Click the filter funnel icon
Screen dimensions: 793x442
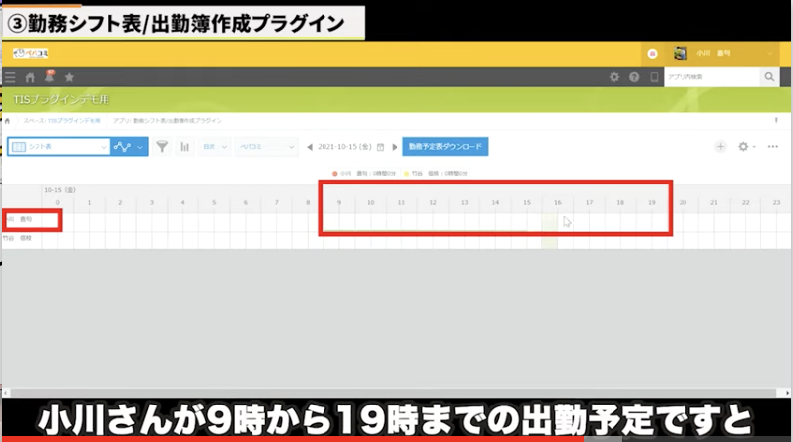162,147
